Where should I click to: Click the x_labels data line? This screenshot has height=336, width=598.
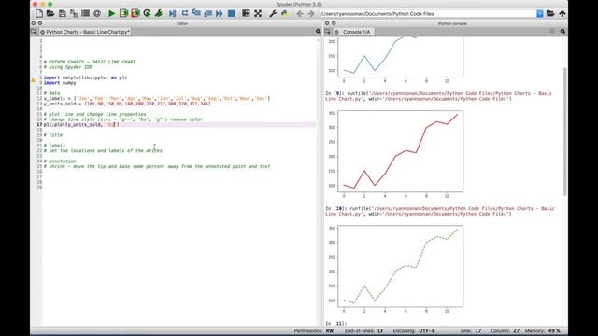click(157, 98)
